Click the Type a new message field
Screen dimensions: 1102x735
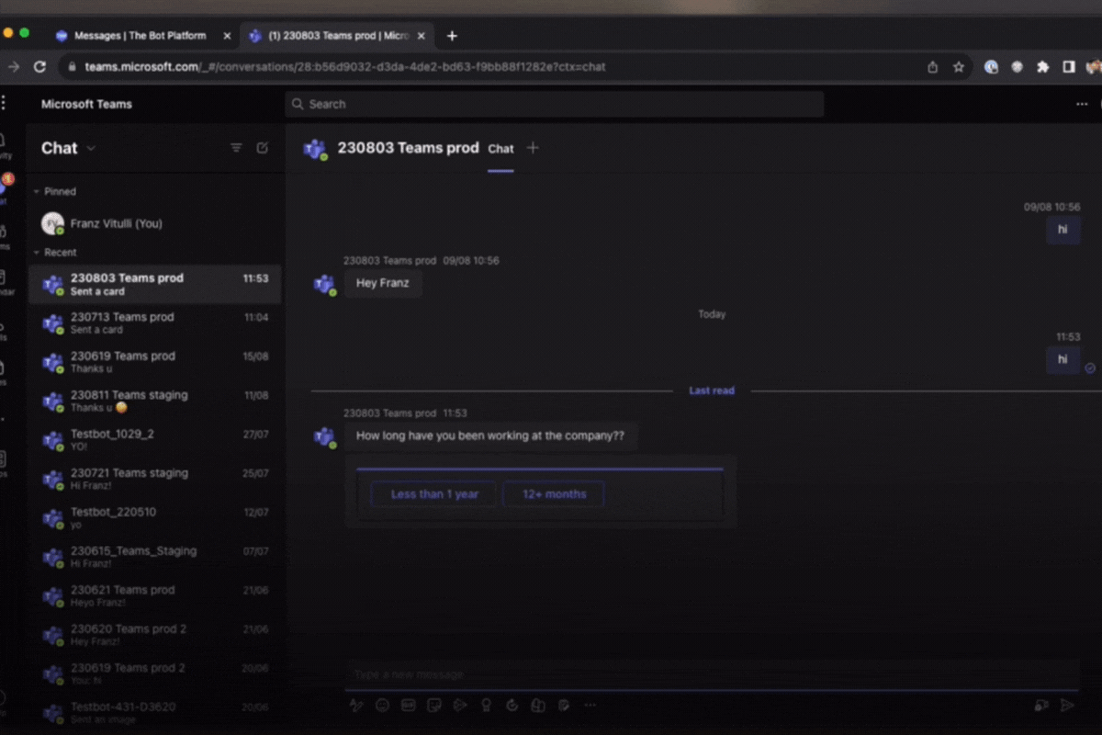712,674
